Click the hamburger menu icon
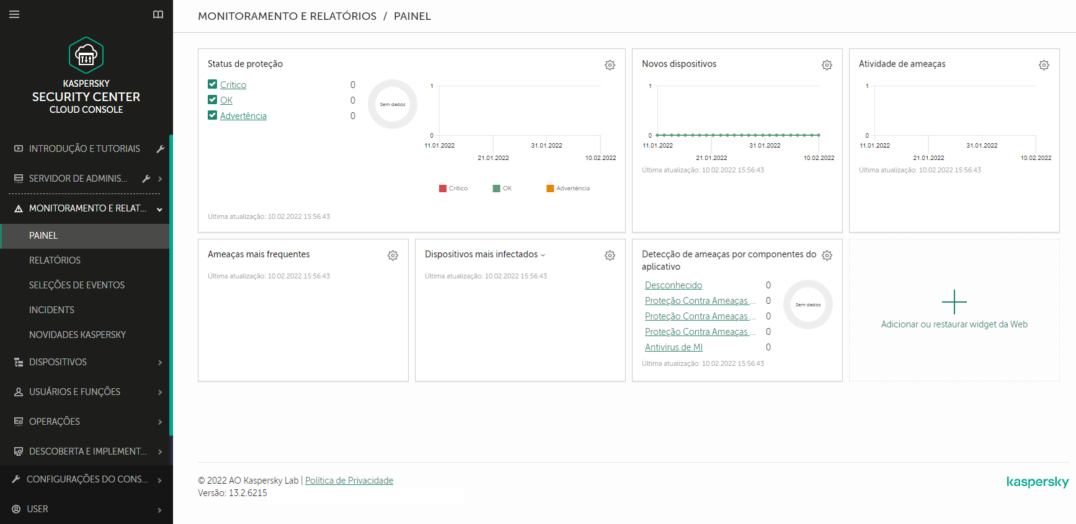 click(x=14, y=14)
